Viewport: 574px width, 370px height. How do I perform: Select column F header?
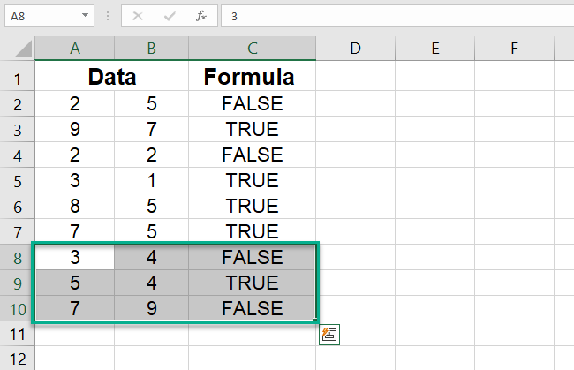515,49
